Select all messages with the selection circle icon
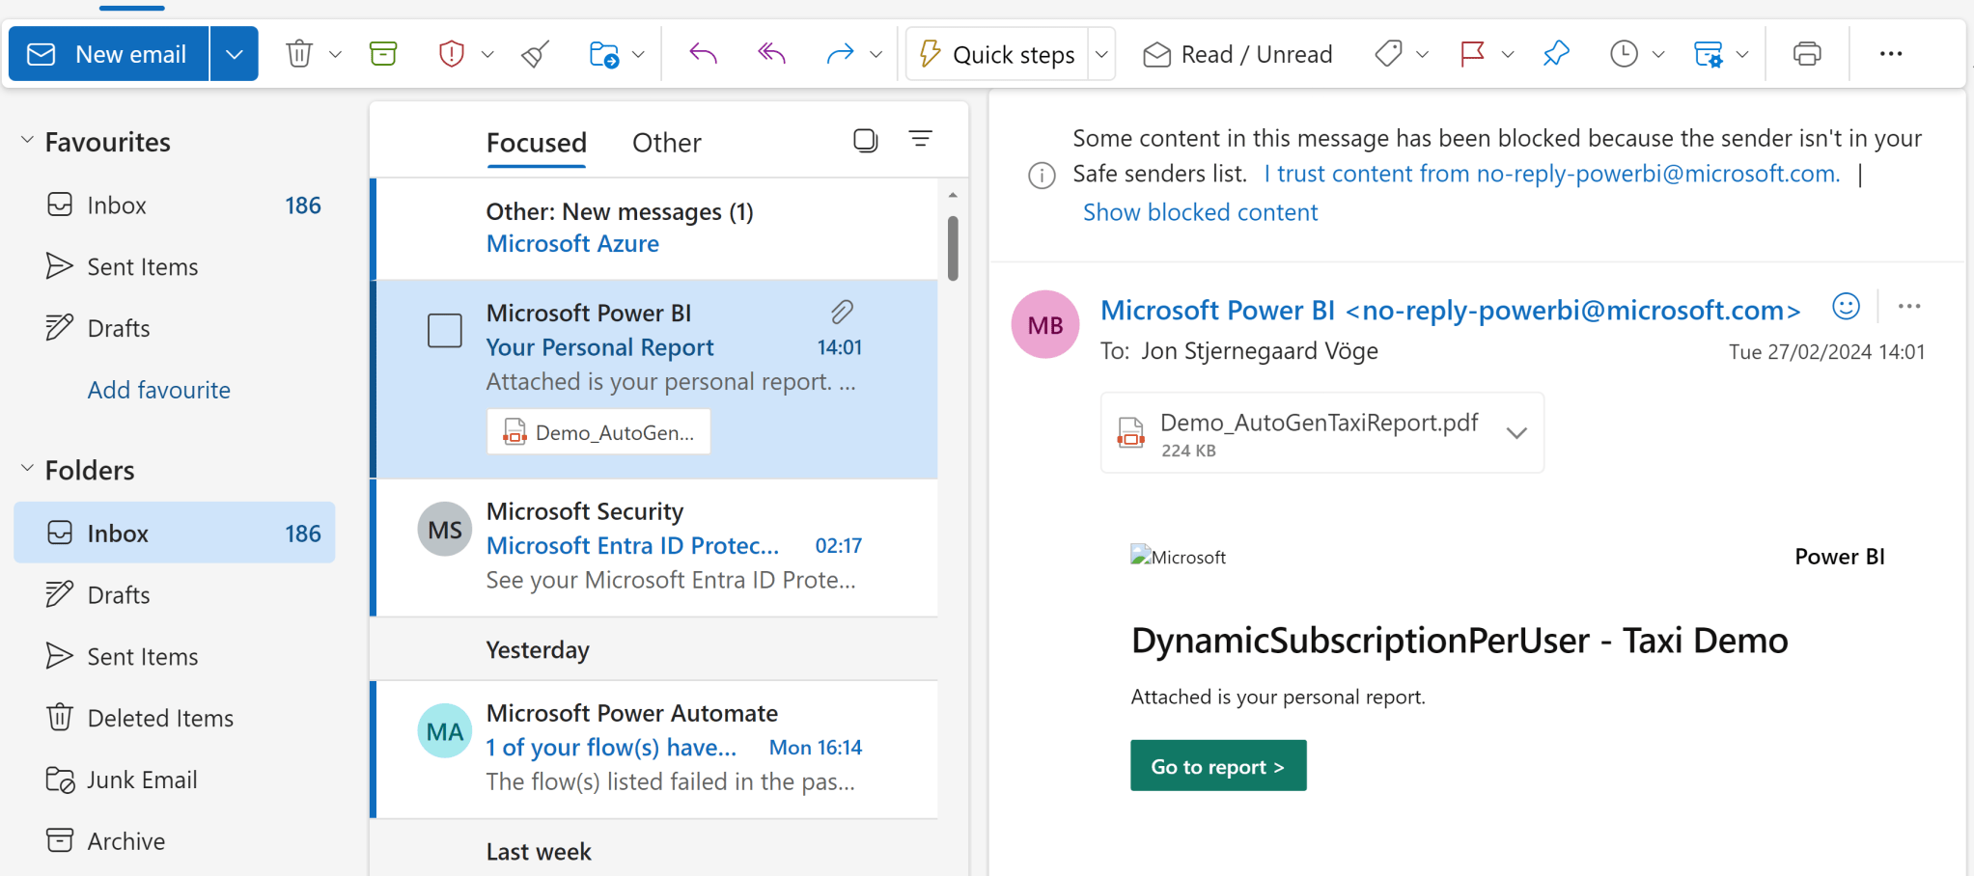The width and height of the screenshot is (1974, 876). (864, 139)
